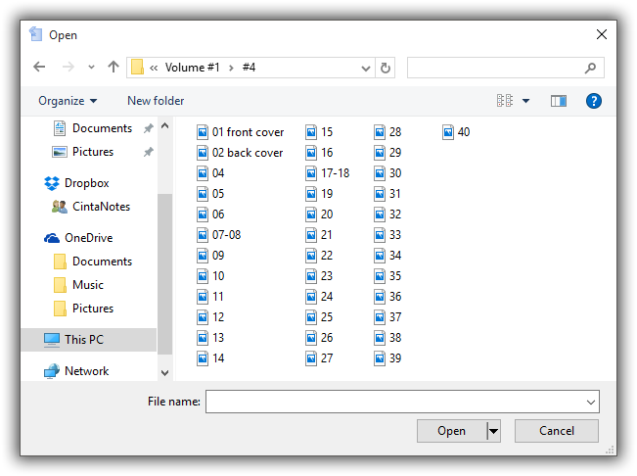This screenshot has height=476, width=637.
Task: Expand the address bar path dropdown
Action: (x=366, y=68)
